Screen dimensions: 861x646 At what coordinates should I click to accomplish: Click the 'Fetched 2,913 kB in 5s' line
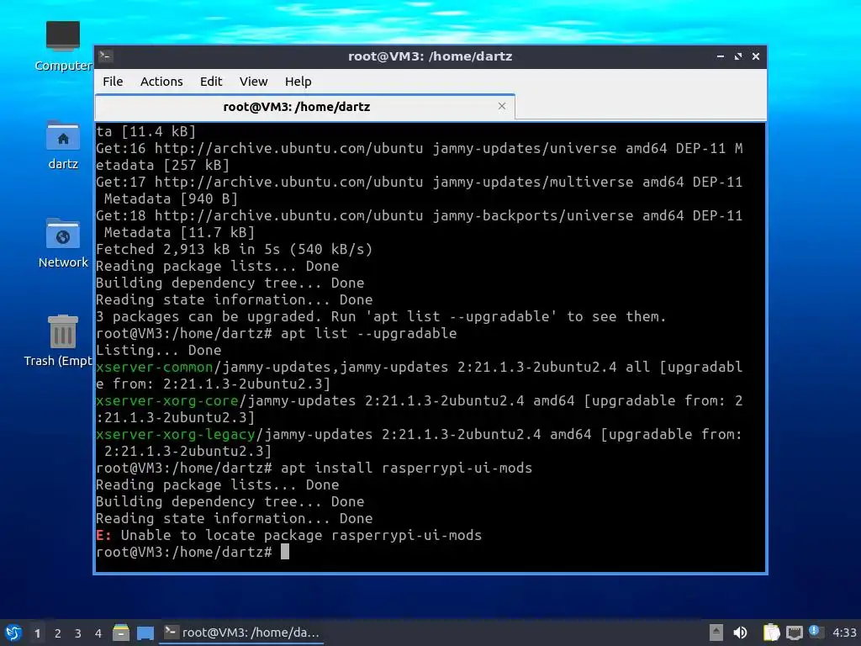[234, 249]
